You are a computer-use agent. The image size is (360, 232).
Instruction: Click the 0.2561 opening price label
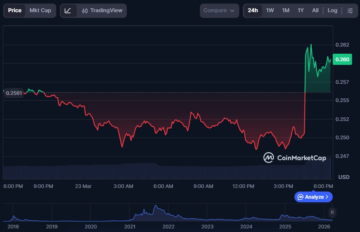pyautogui.click(x=14, y=93)
